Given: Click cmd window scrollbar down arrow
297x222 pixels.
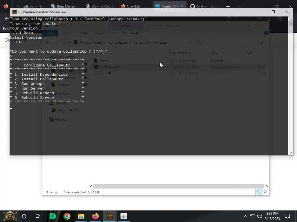Looking at the screenshot, I should [x=291, y=153].
